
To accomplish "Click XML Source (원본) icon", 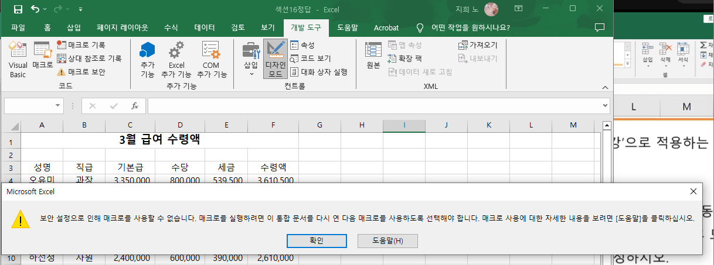I will pyautogui.click(x=373, y=57).
